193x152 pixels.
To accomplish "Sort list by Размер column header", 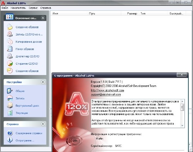I will 130,13.
